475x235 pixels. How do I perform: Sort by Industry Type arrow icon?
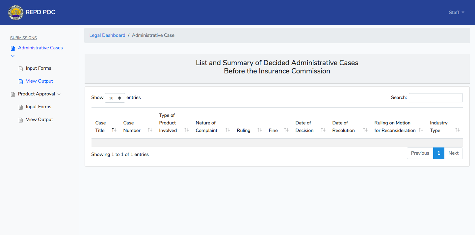click(458, 130)
